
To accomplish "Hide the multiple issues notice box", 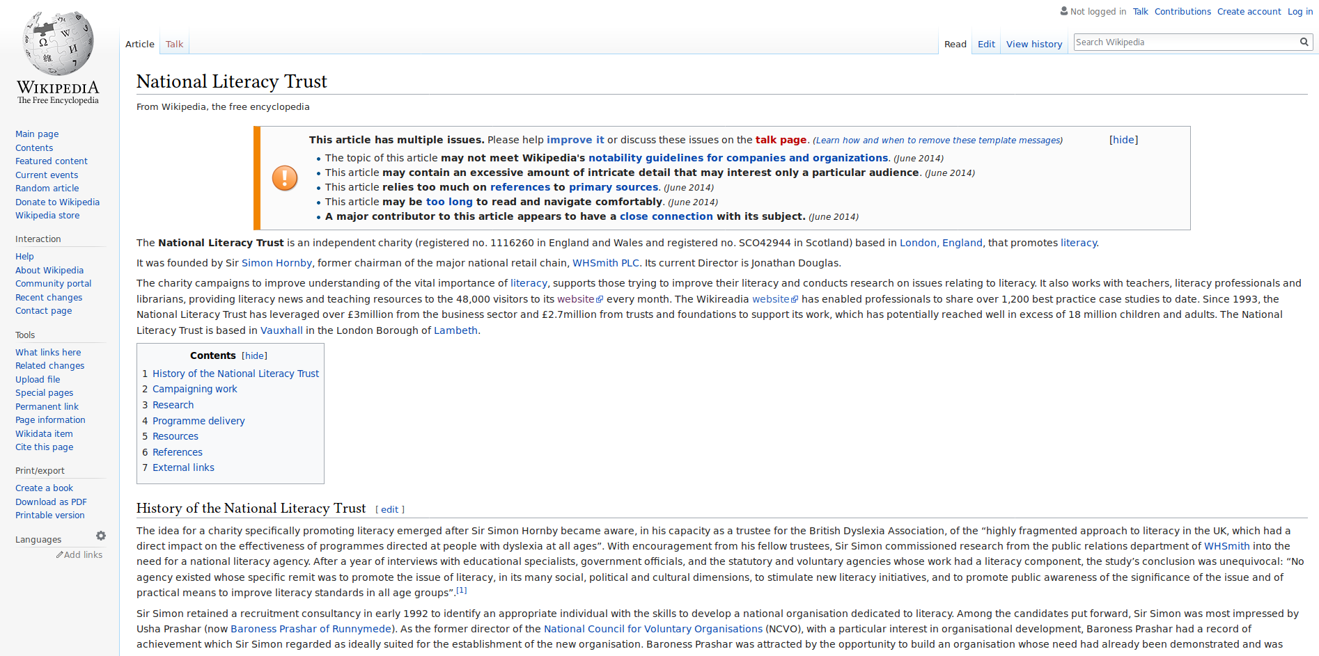I will click(1123, 140).
